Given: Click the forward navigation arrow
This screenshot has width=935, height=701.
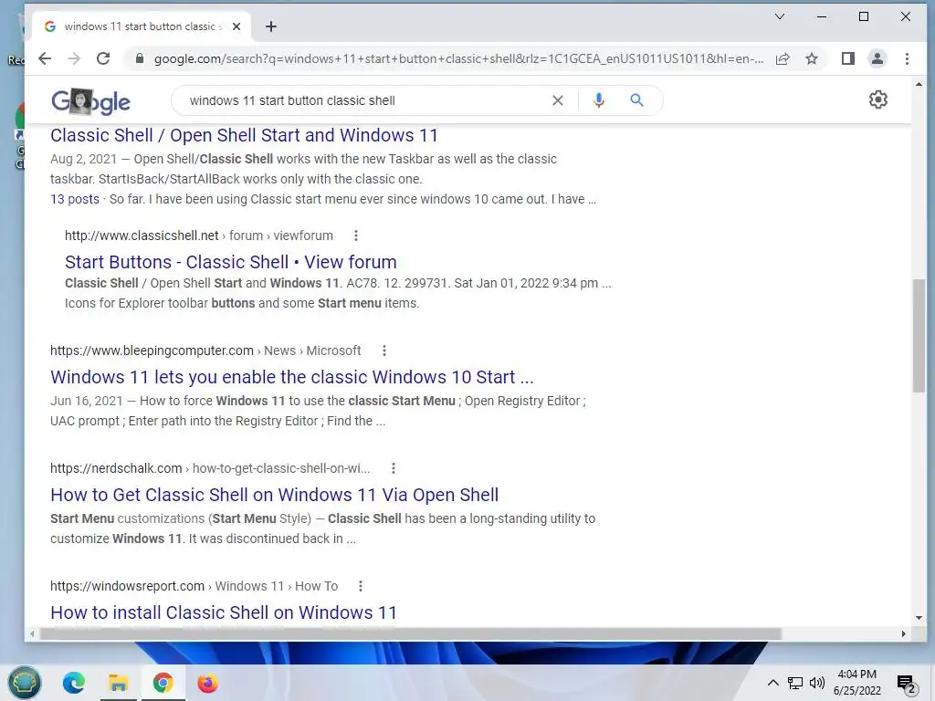Looking at the screenshot, I should click(x=74, y=58).
